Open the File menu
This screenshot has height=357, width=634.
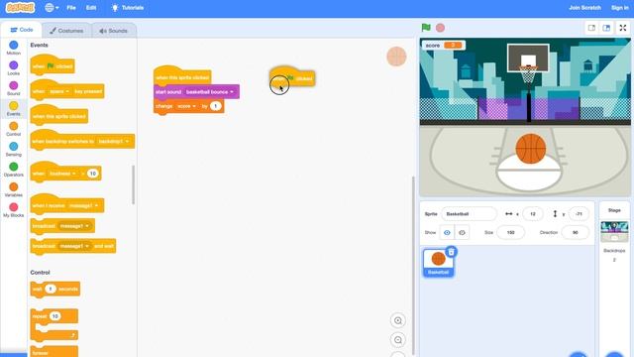point(71,8)
